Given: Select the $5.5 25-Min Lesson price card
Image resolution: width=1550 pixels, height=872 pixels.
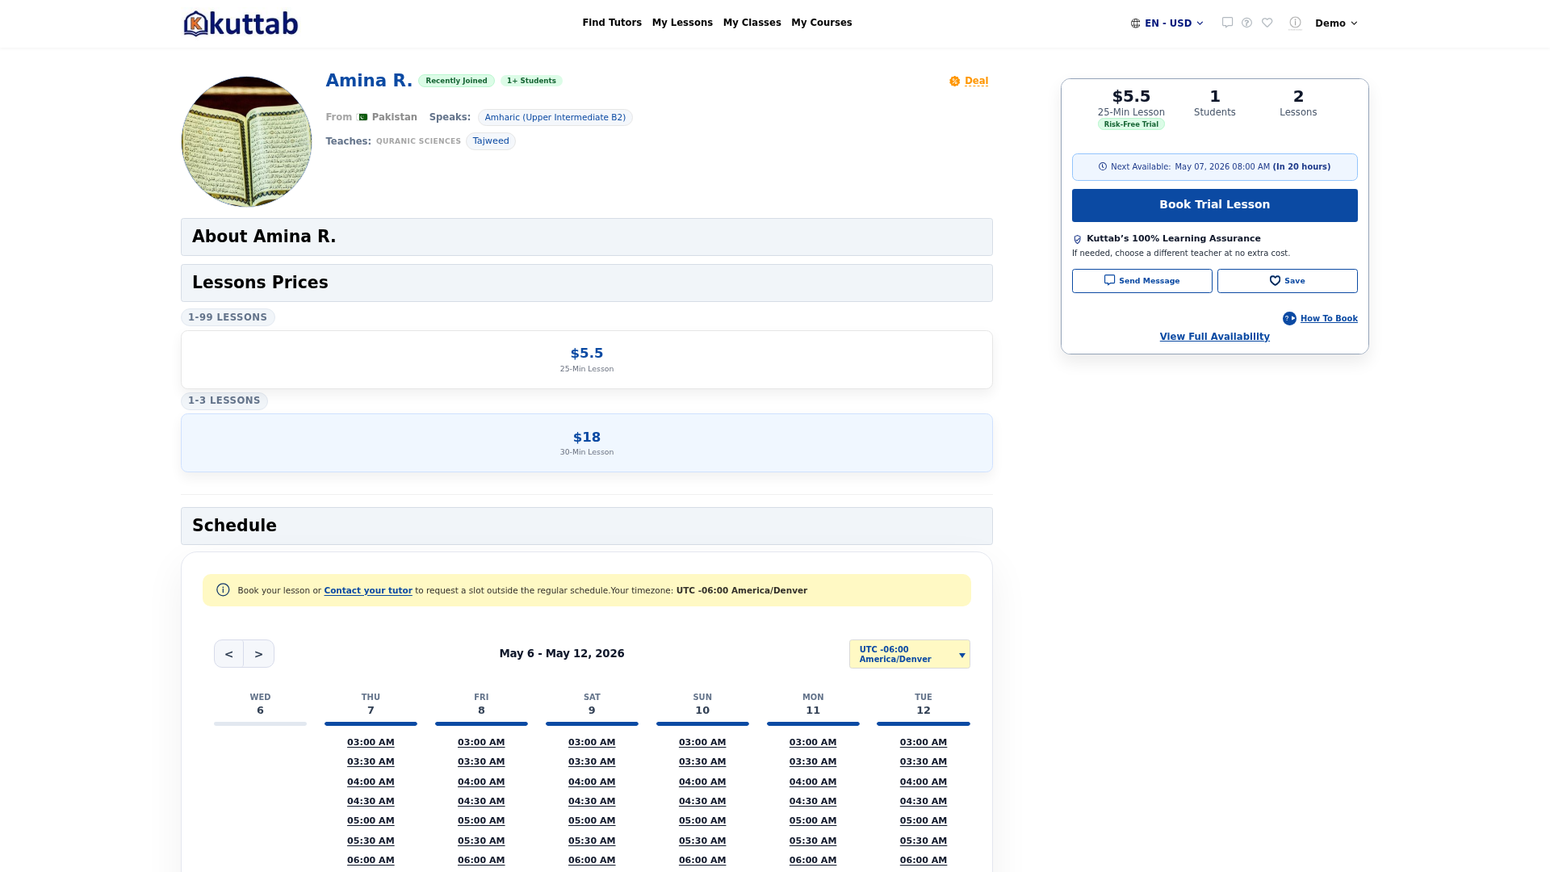Looking at the screenshot, I should click(x=587, y=360).
